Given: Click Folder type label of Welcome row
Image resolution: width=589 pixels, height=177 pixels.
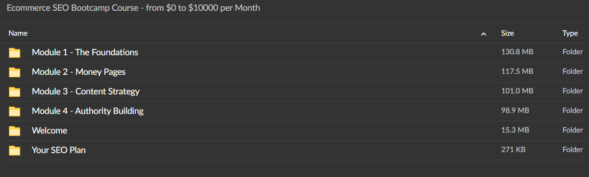Looking at the screenshot, I should [x=572, y=130].
